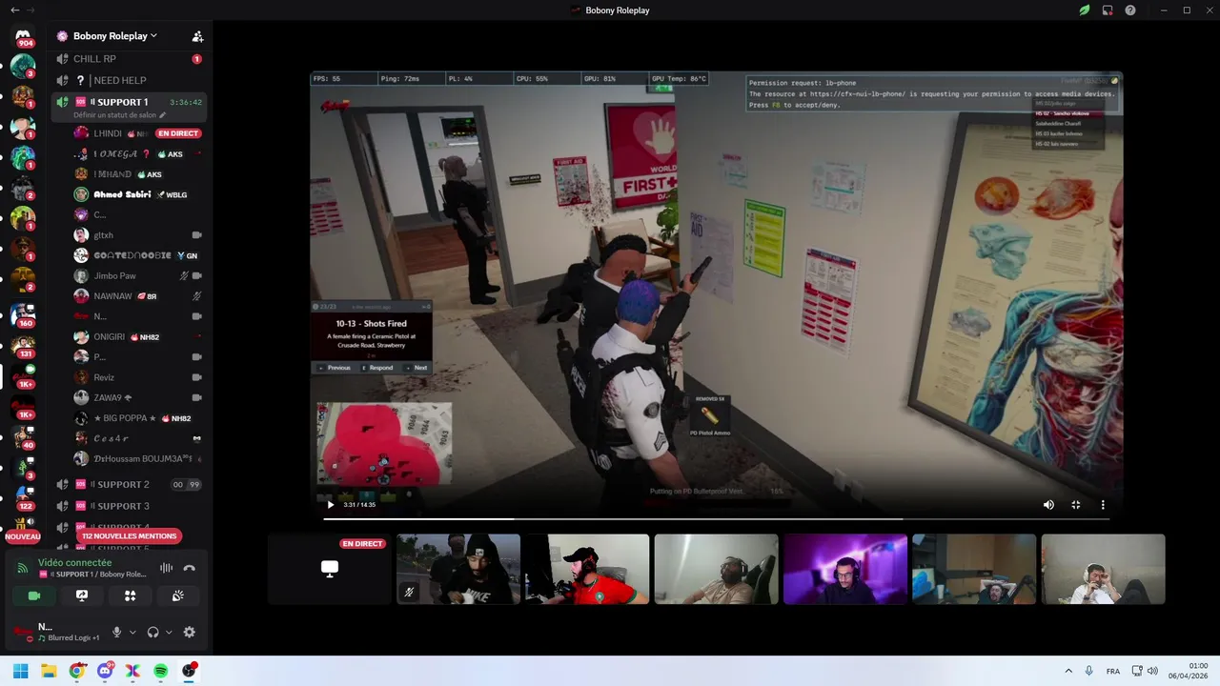This screenshot has height=686, width=1220.
Task: Select user Ahmed Sabiri in voice list
Action: (x=138, y=194)
